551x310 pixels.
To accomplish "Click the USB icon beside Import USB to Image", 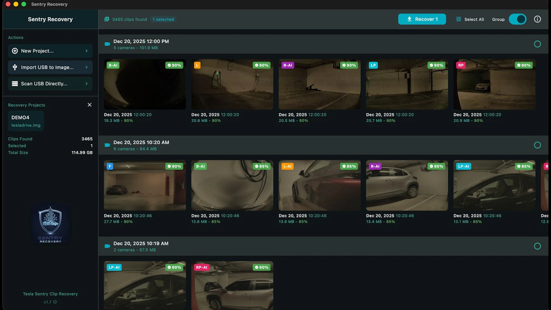I will click(x=15, y=67).
